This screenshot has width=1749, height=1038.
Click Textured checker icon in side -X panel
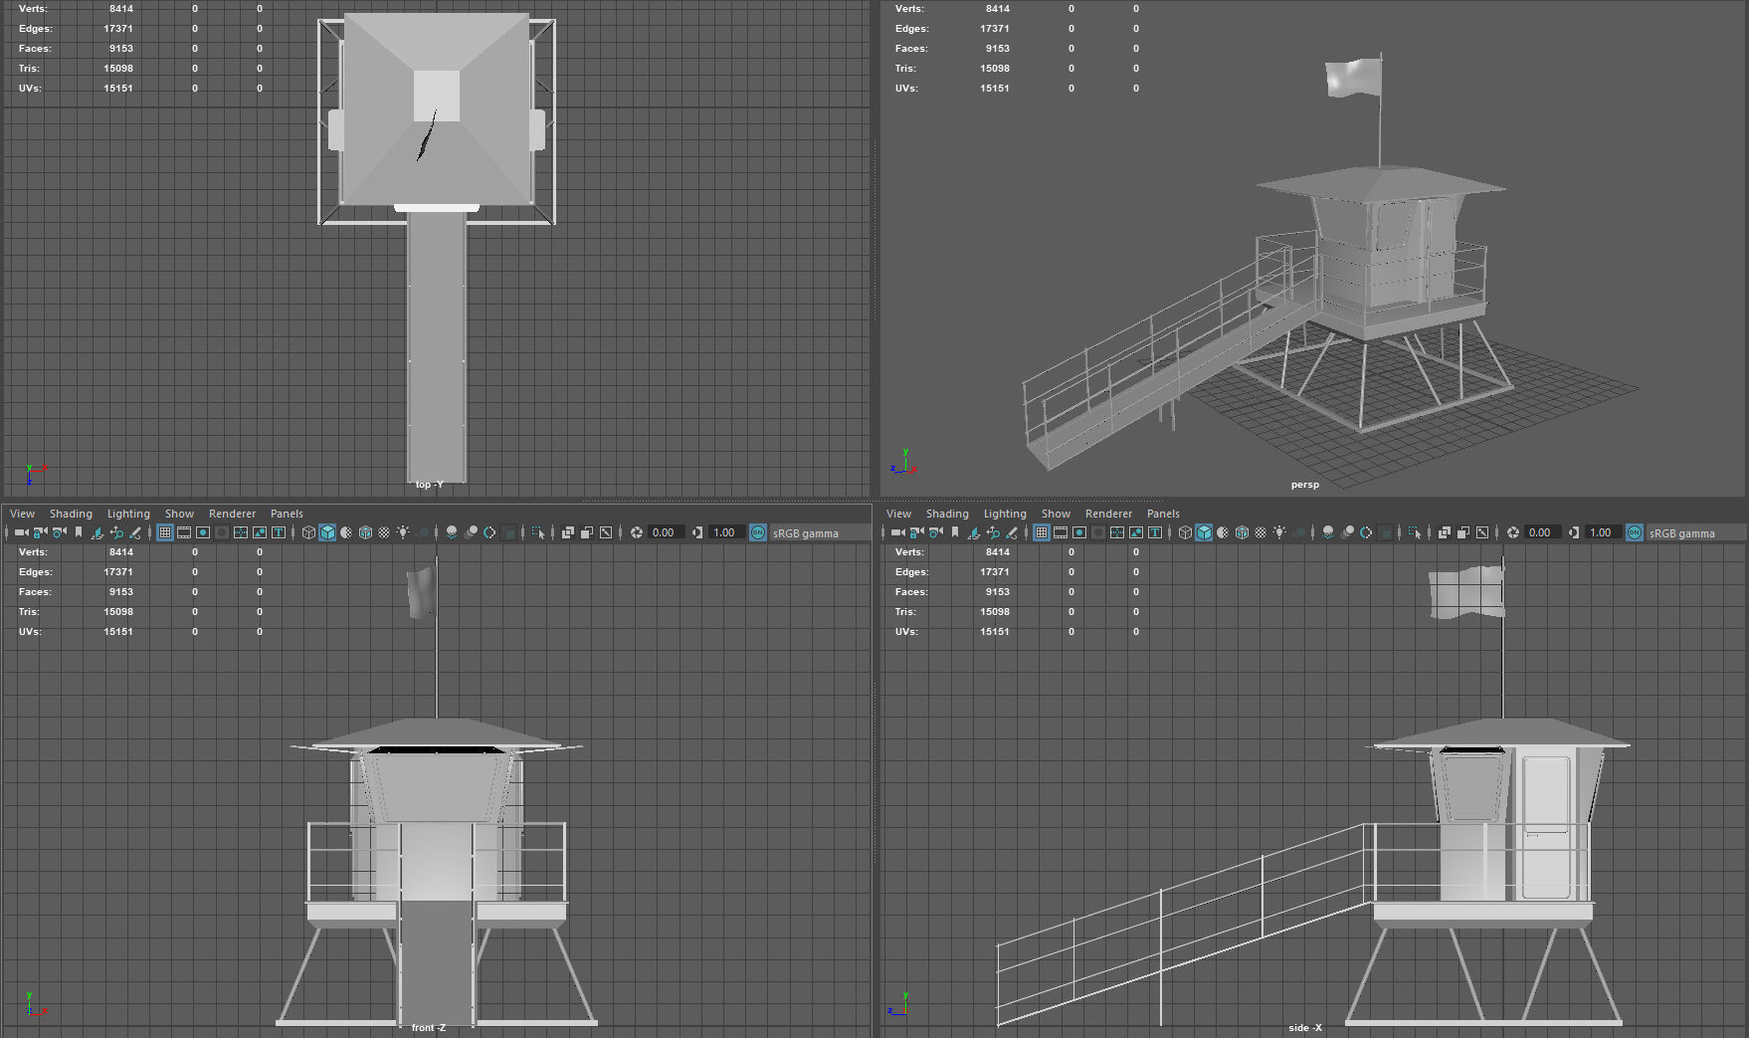point(1261,532)
